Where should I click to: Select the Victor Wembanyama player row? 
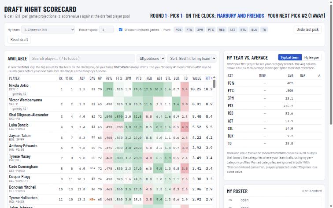point(111,104)
